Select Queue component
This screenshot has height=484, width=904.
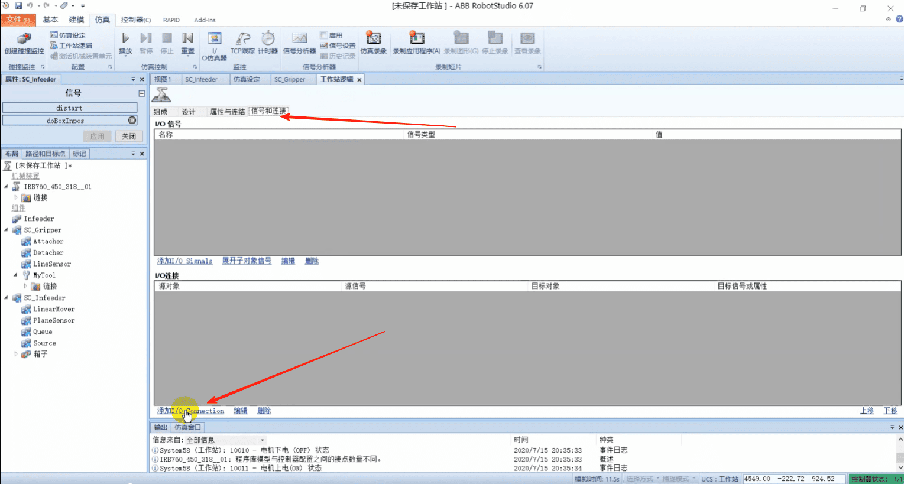[43, 332]
